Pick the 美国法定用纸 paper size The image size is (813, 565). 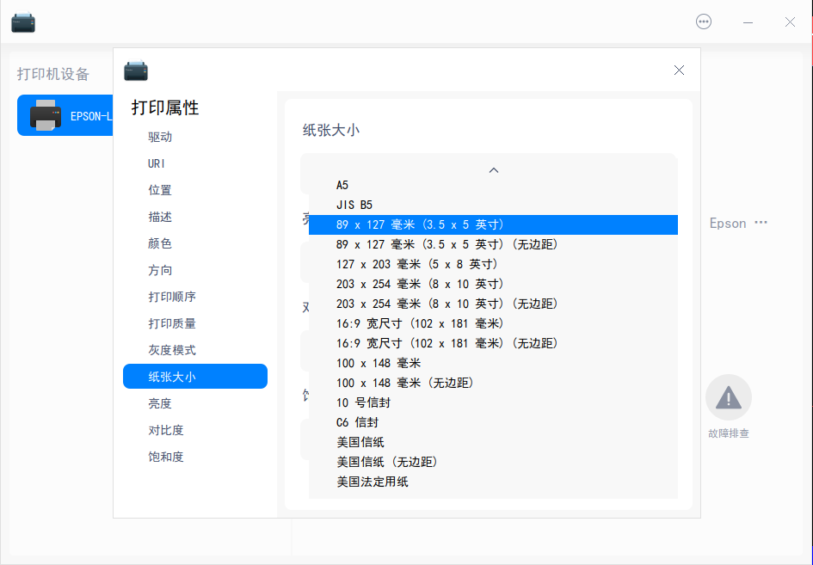(x=372, y=482)
